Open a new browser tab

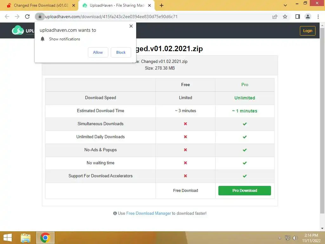(162, 5)
